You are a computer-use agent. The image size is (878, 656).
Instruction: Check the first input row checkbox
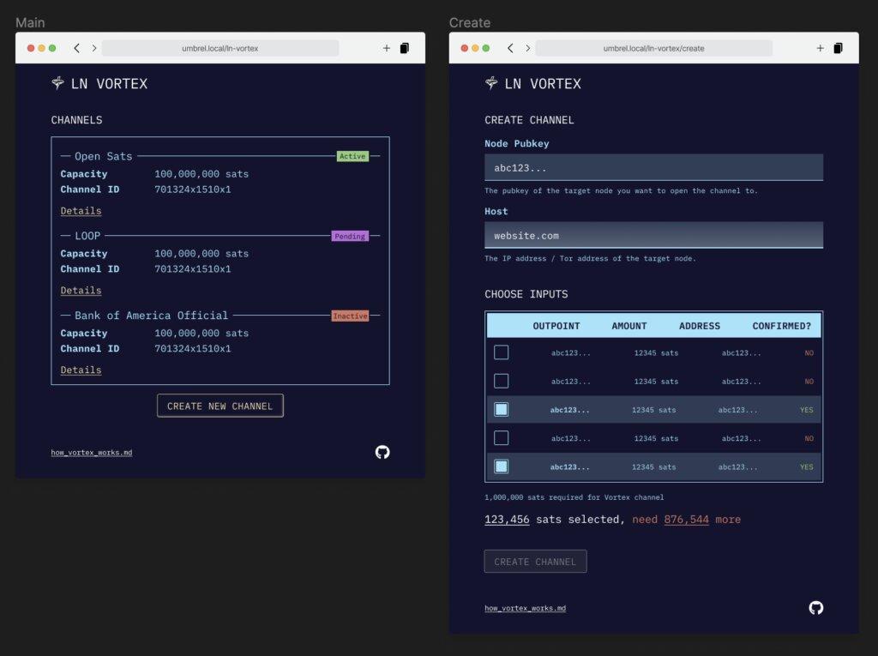coord(502,352)
